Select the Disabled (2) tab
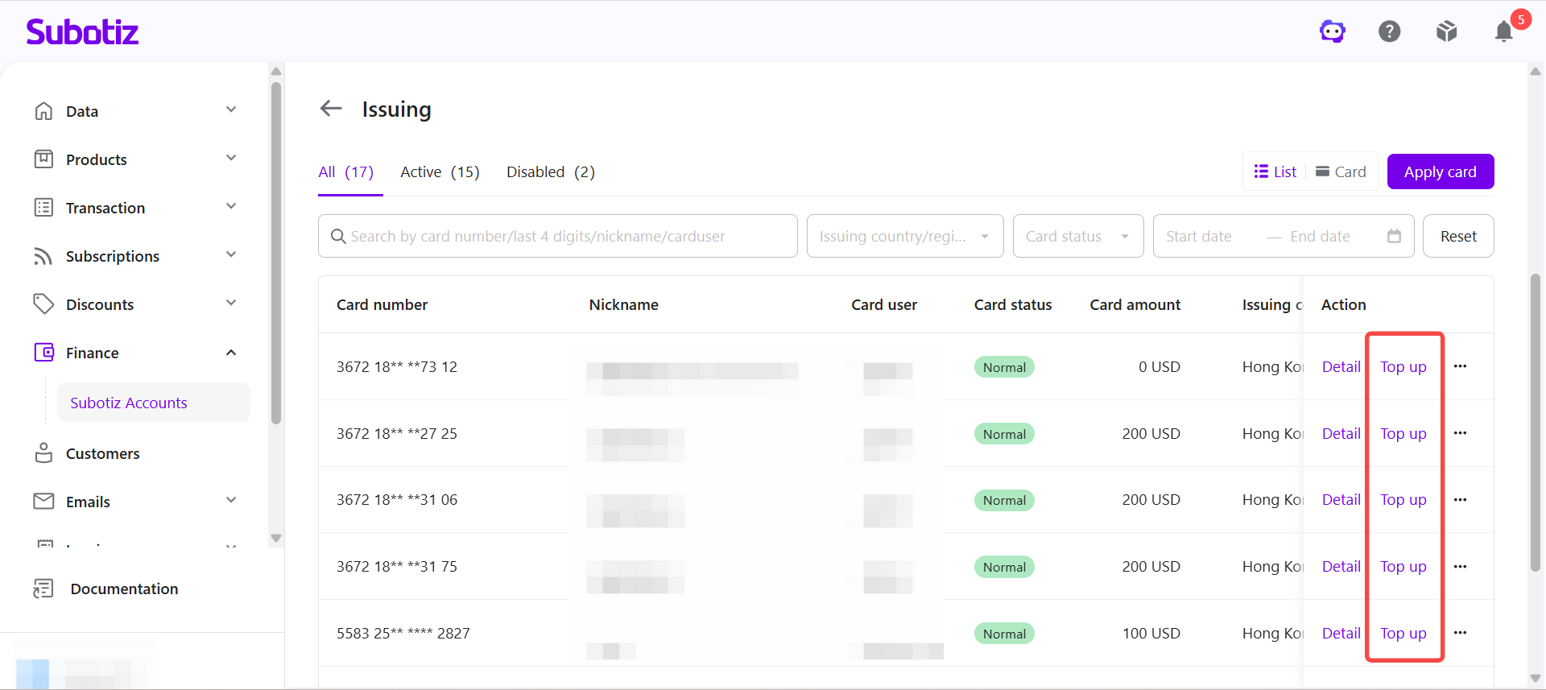1546x690 pixels. click(551, 171)
